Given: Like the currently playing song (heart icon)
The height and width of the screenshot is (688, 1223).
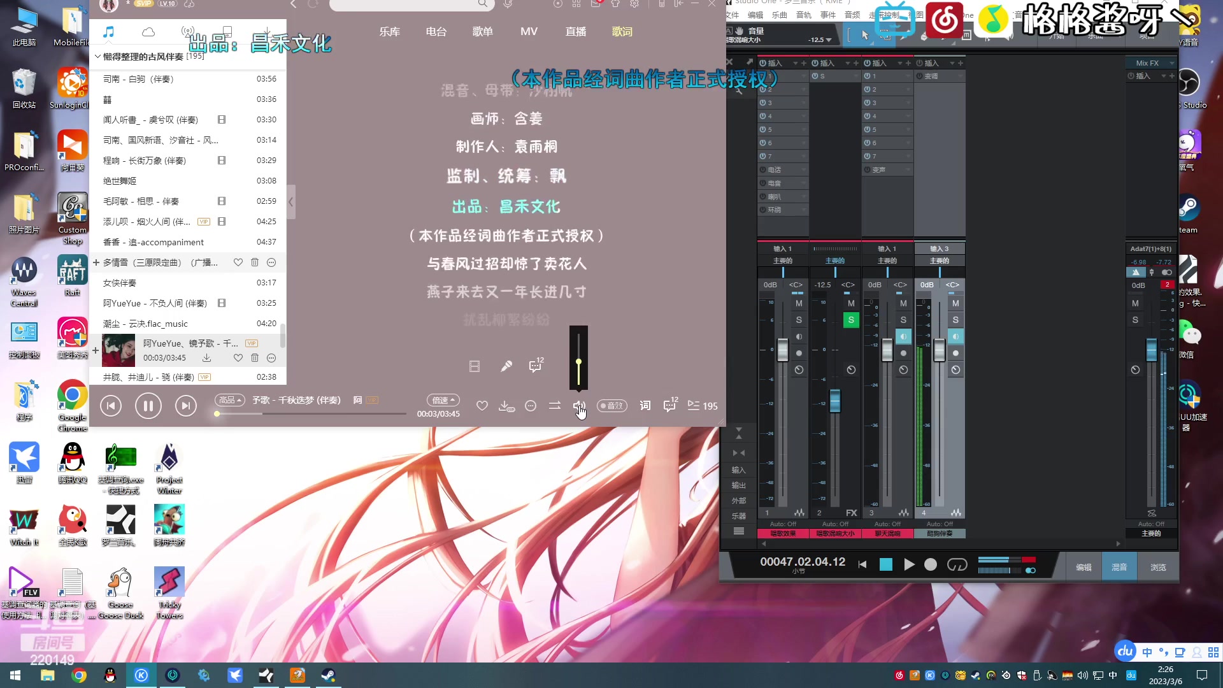Looking at the screenshot, I should (x=482, y=406).
